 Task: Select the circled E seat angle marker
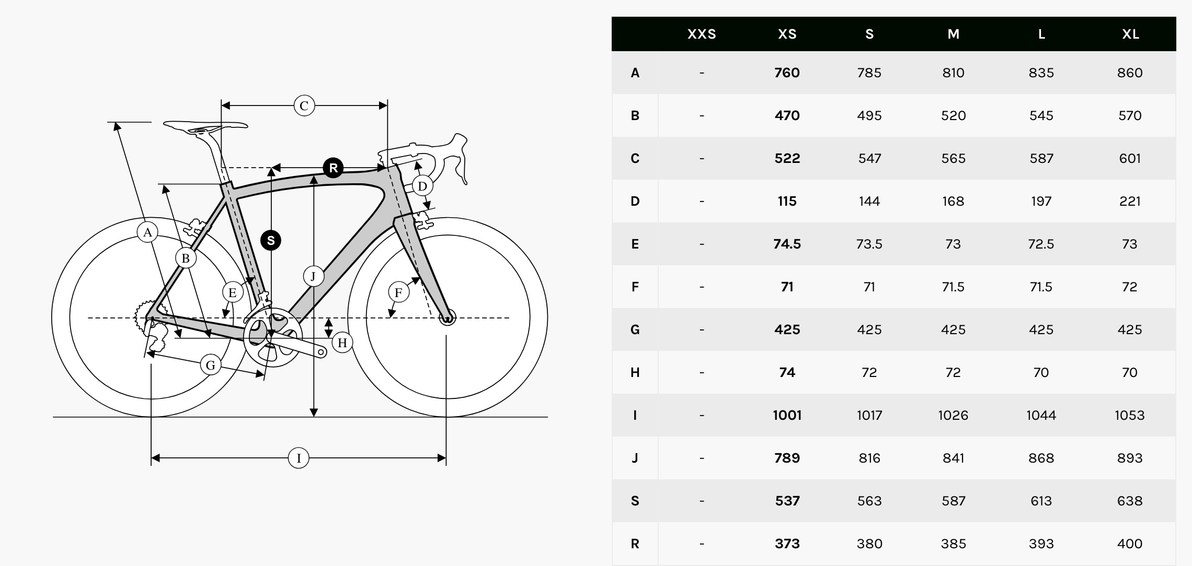[233, 292]
